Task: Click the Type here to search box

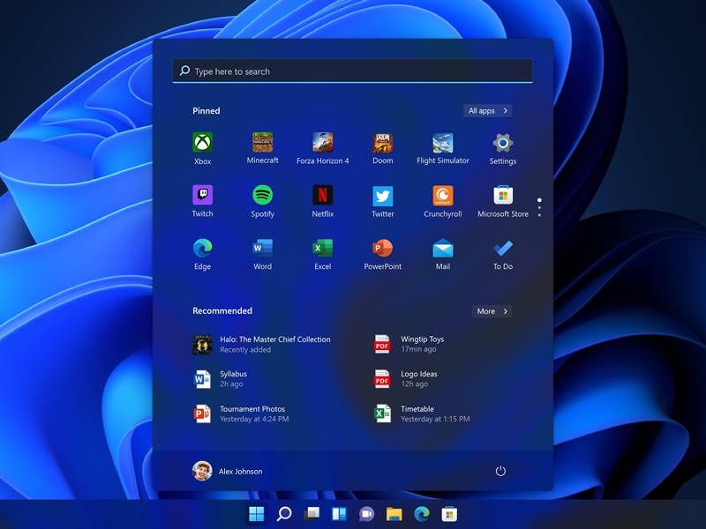Action: [352, 71]
